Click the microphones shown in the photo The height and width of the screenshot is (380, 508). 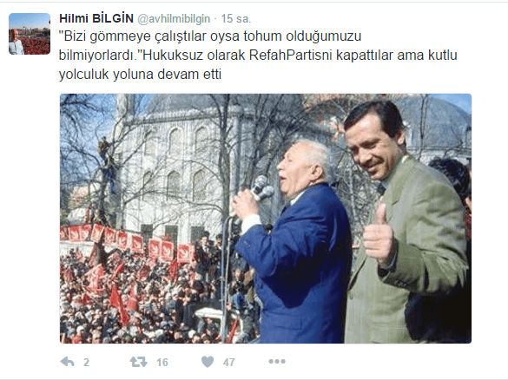tap(262, 188)
